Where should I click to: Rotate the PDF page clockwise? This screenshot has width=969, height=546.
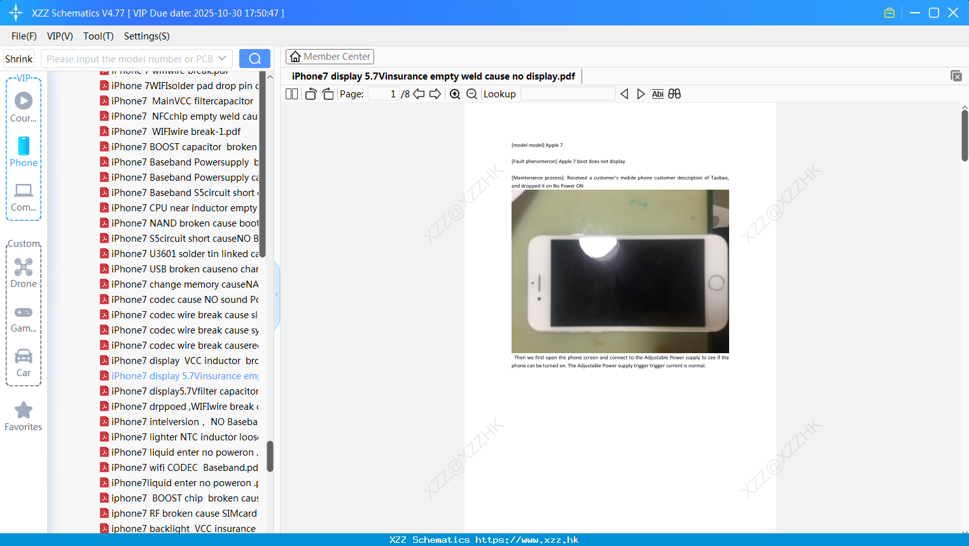click(x=328, y=94)
